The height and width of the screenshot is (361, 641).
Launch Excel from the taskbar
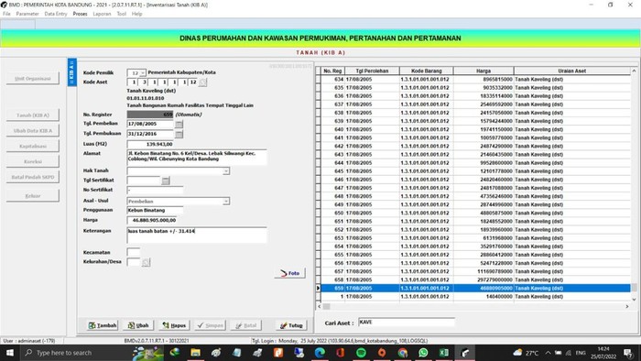pos(444,353)
